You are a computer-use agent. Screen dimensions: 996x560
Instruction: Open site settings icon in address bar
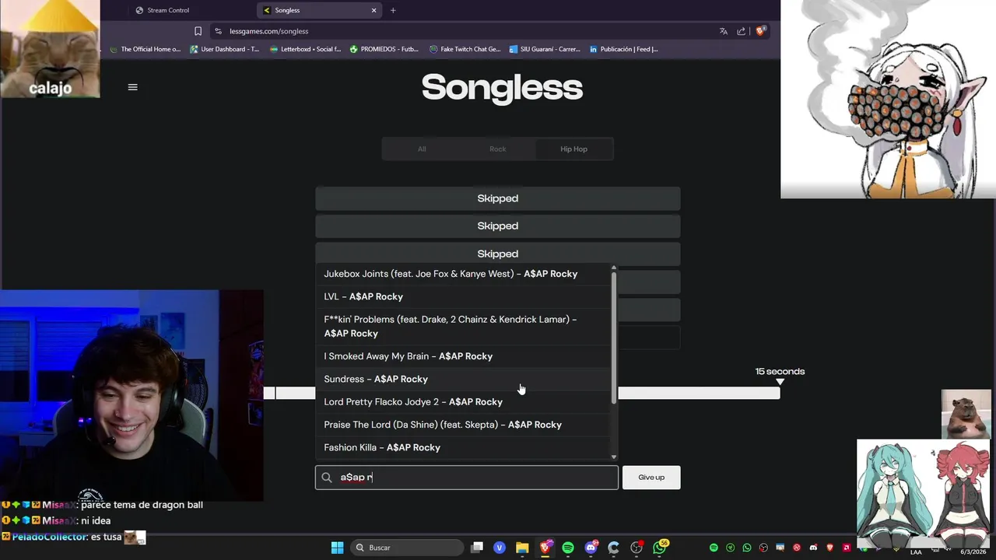(219, 31)
